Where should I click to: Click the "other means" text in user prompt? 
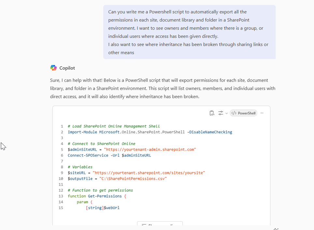pos(121,53)
